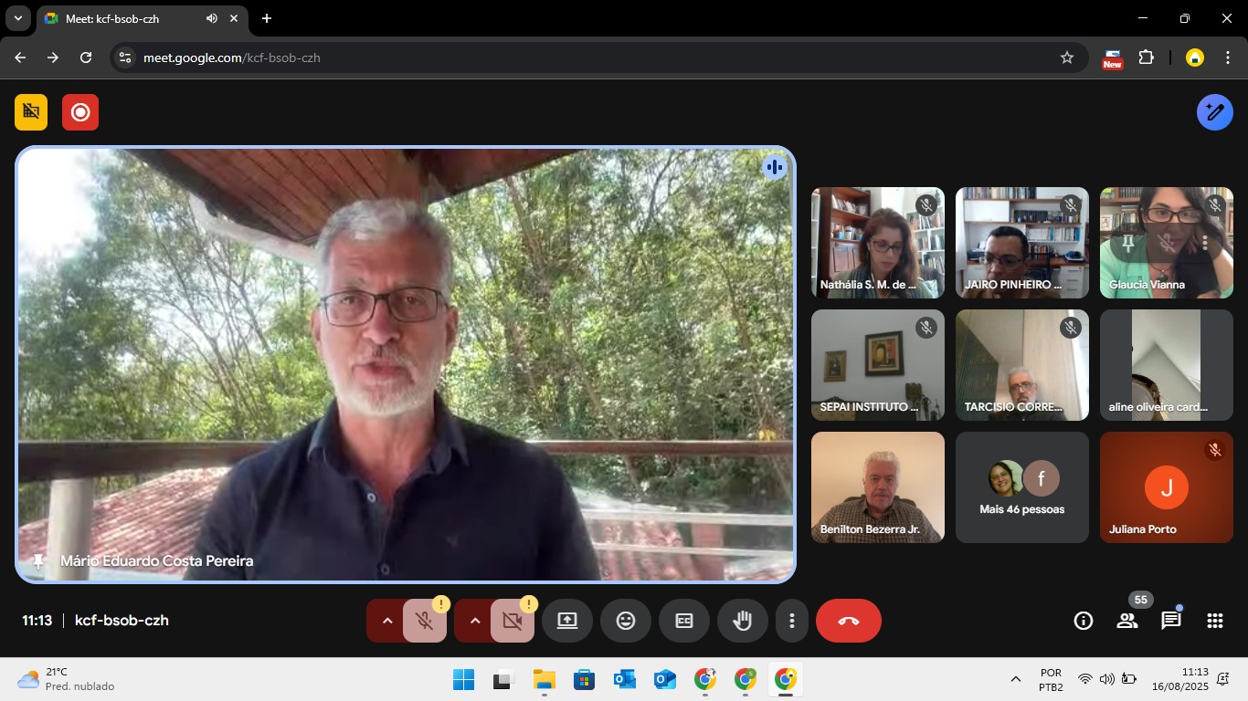Open a new browser tab

[267, 18]
